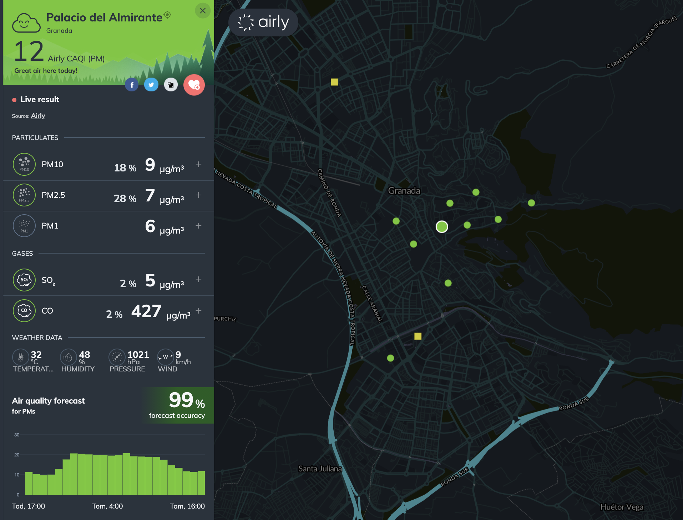Click the wind direction compass icon

coord(165,357)
